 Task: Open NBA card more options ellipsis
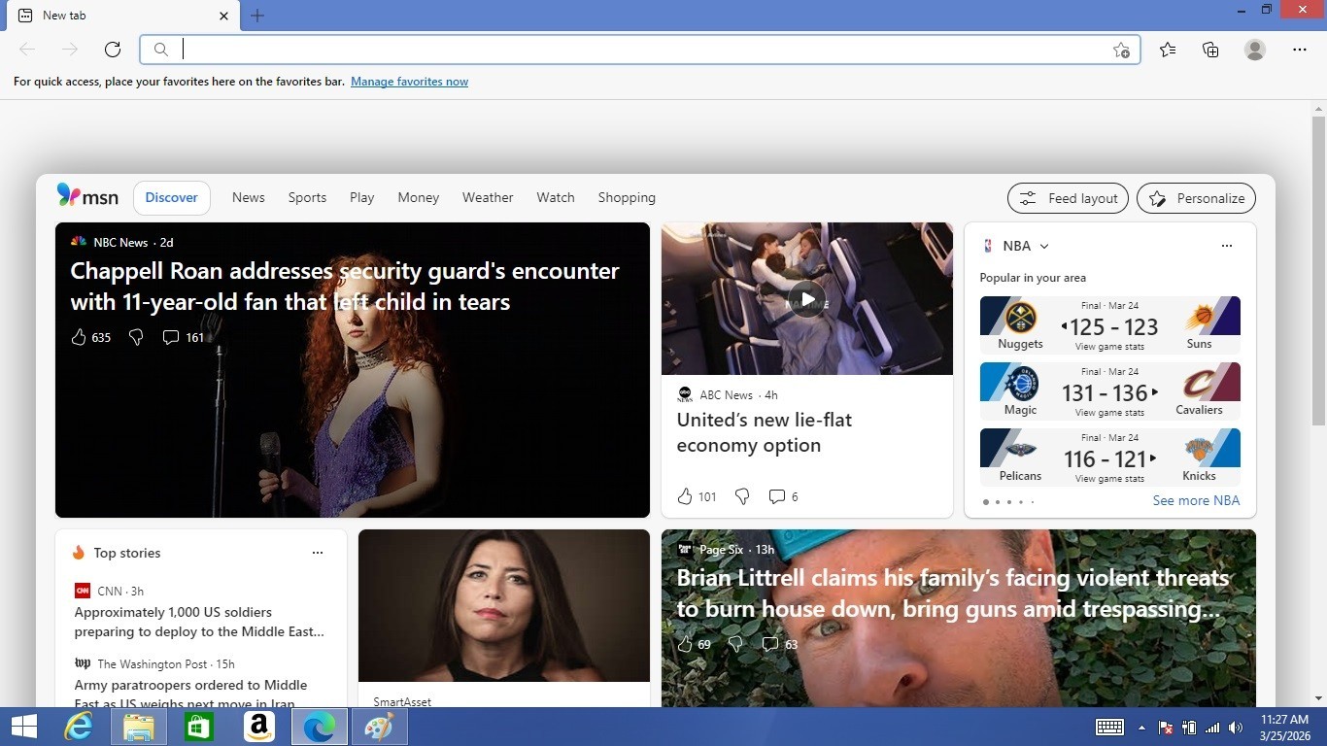[x=1227, y=246]
